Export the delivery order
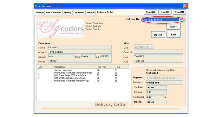 coord(173,26)
